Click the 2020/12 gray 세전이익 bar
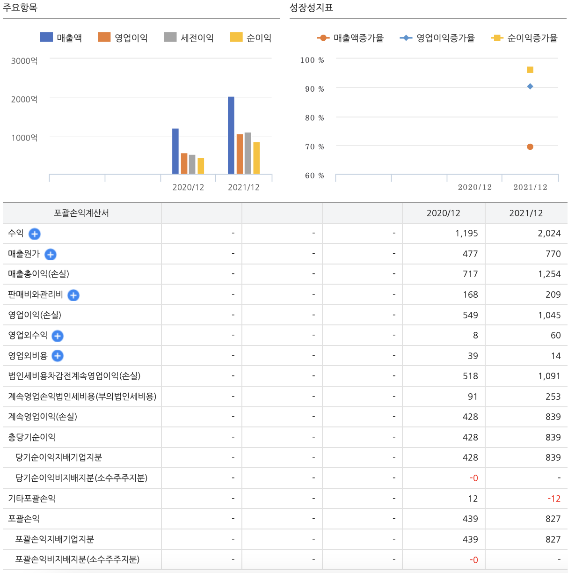The width and height of the screenshot is (568, 573). [x=192, y=164]
